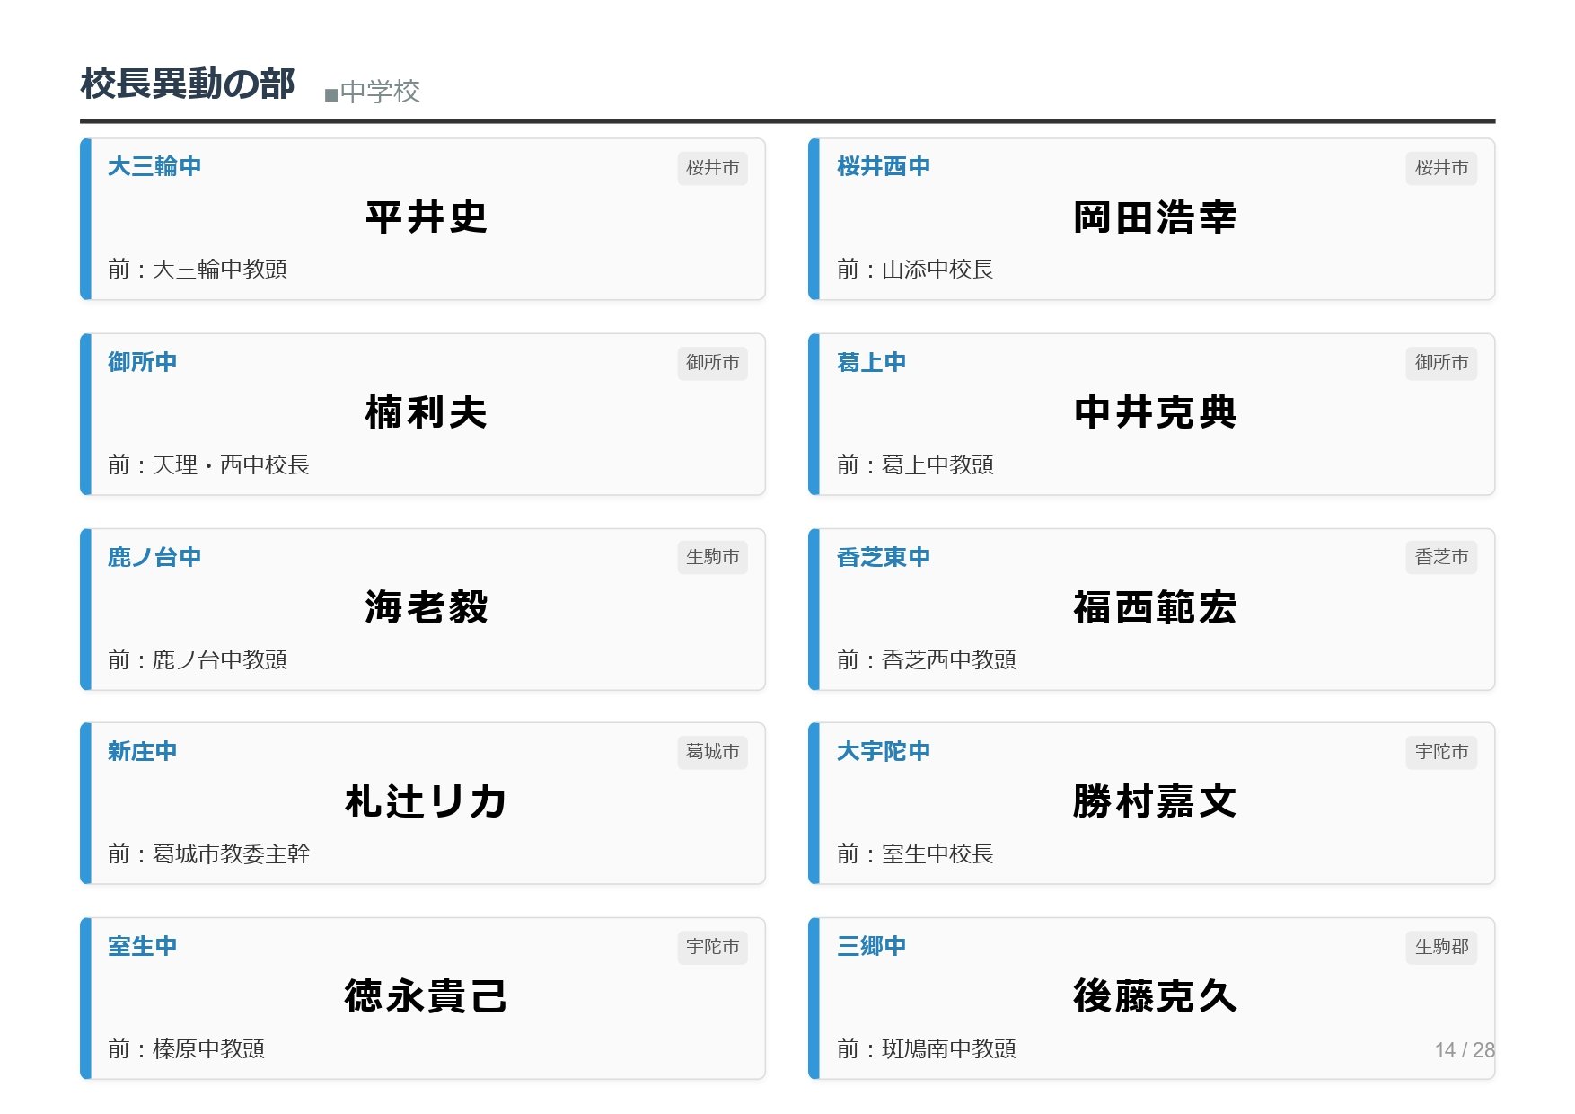Select the name 平井史

coord(427,217)
